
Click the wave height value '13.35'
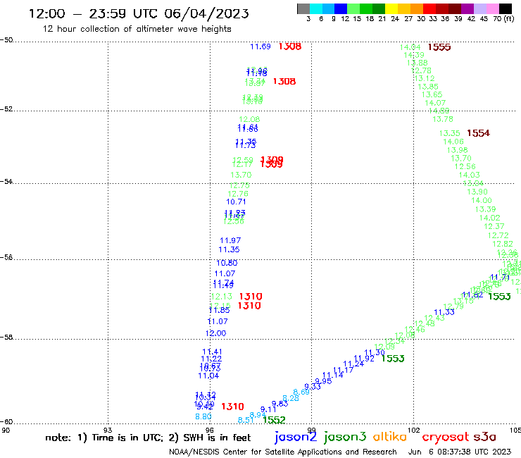click(450, 133)
